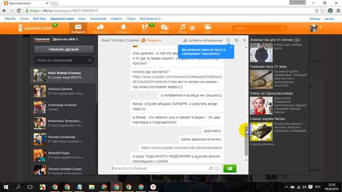This screenshot has height=192, width=342.
Task: Open the conversation with Александр Асташин
Action: (63, 107)
